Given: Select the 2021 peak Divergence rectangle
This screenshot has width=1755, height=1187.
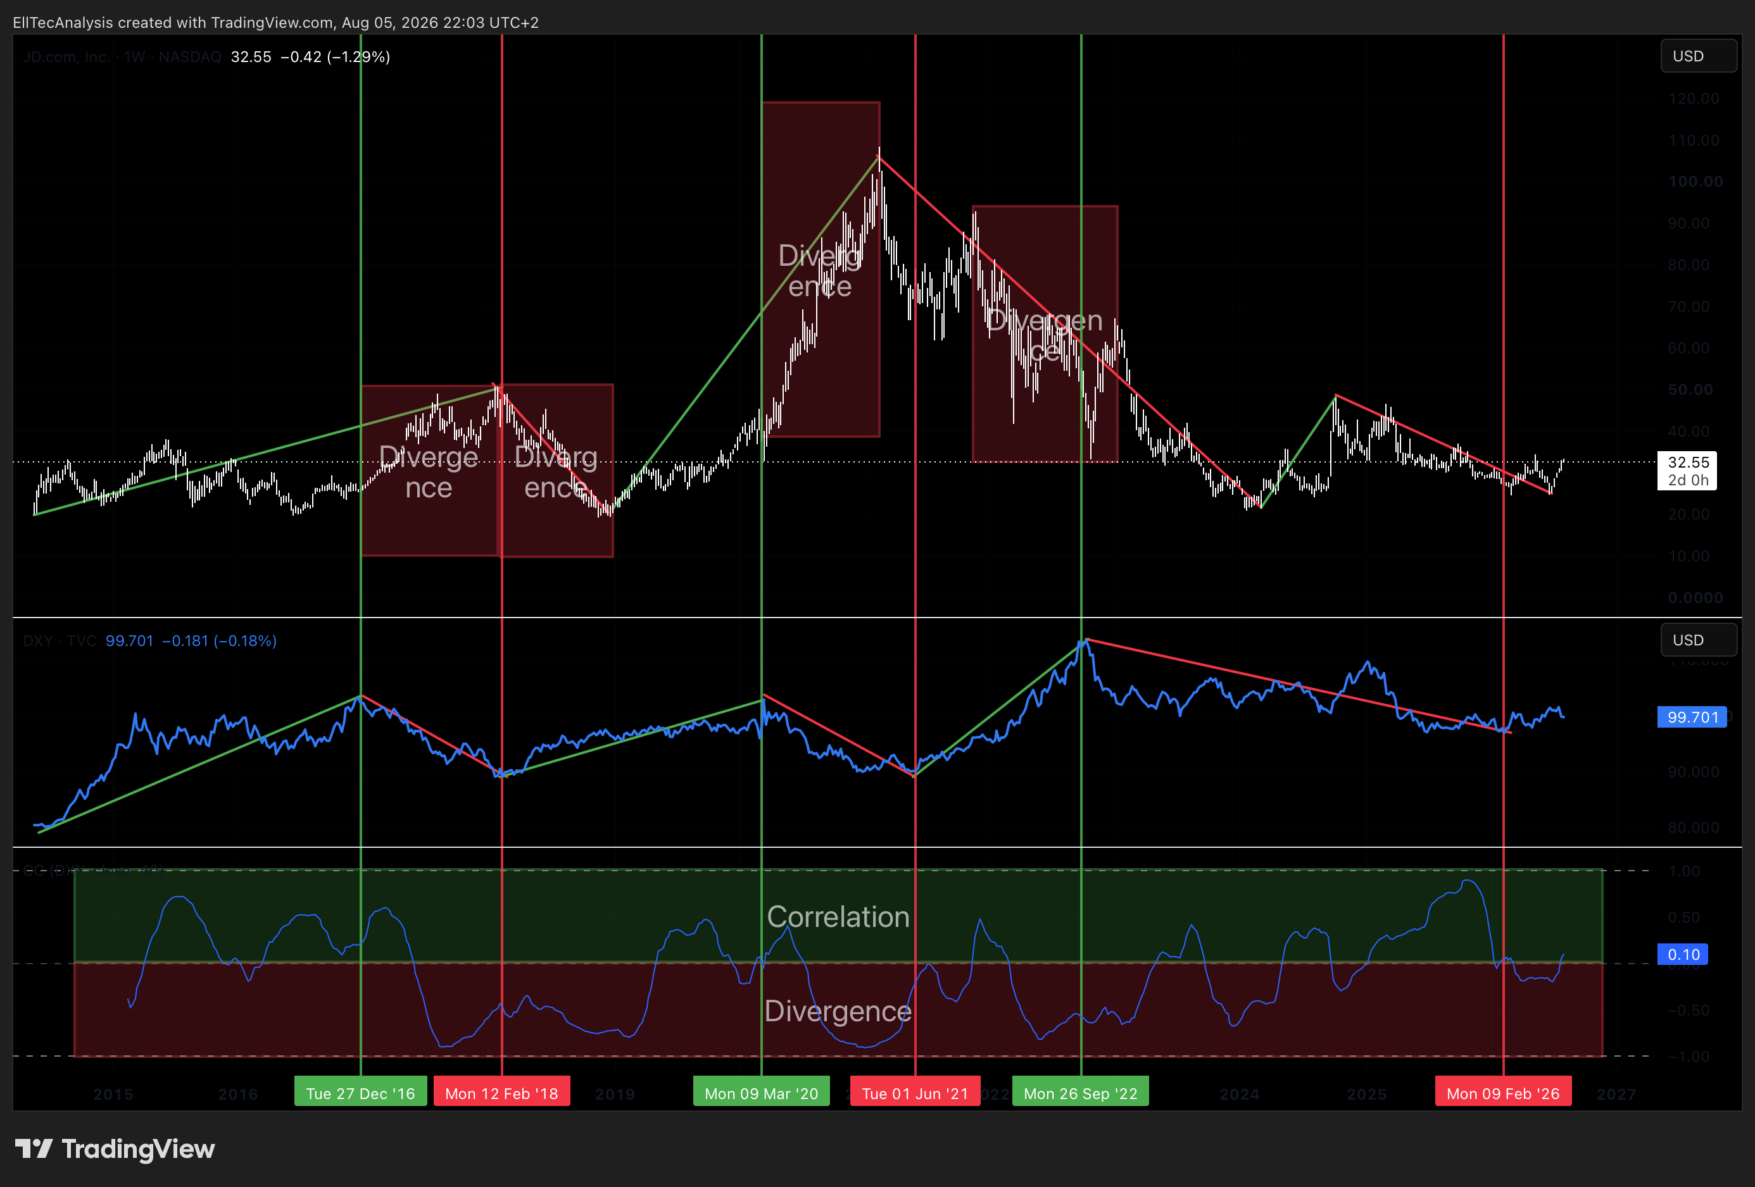Looking at the screenshot, I should pyautogui.click(x=821, y=270).
